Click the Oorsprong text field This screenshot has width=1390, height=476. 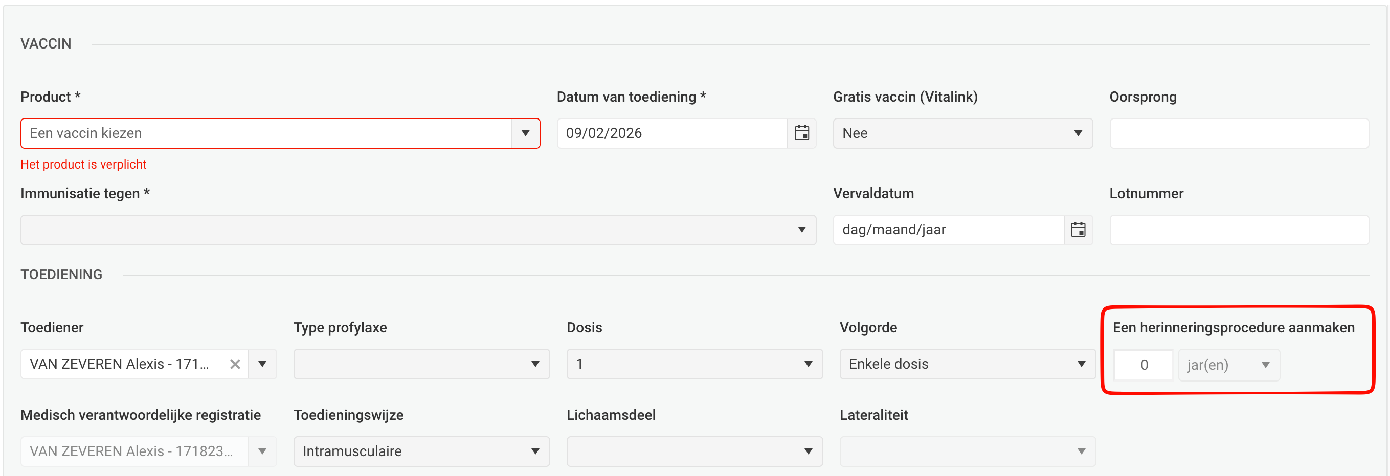click(x=1239, y=133)
